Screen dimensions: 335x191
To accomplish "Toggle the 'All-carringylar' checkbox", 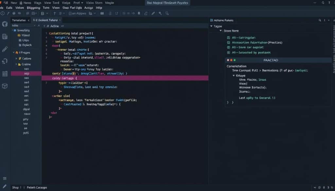I will point(228,38).
